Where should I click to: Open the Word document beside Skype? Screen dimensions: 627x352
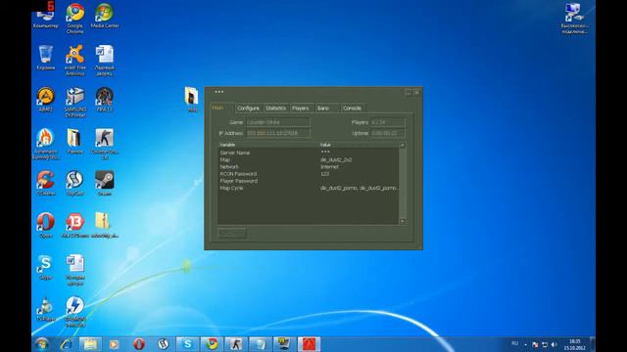pyautogui.click(x=75, y=270)
